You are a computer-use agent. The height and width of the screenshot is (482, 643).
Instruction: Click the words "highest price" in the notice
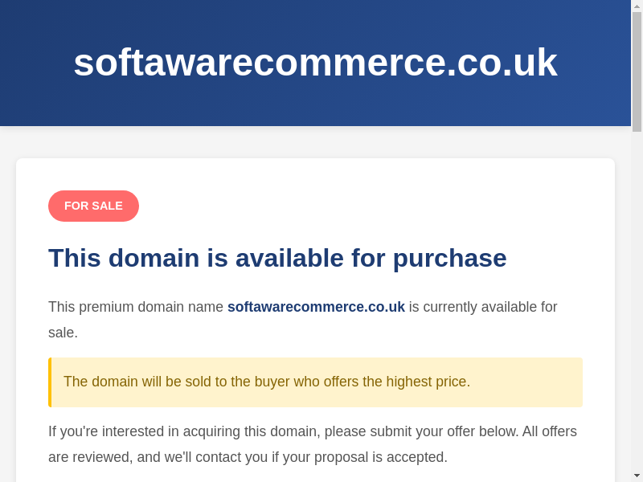coord(427,382)
